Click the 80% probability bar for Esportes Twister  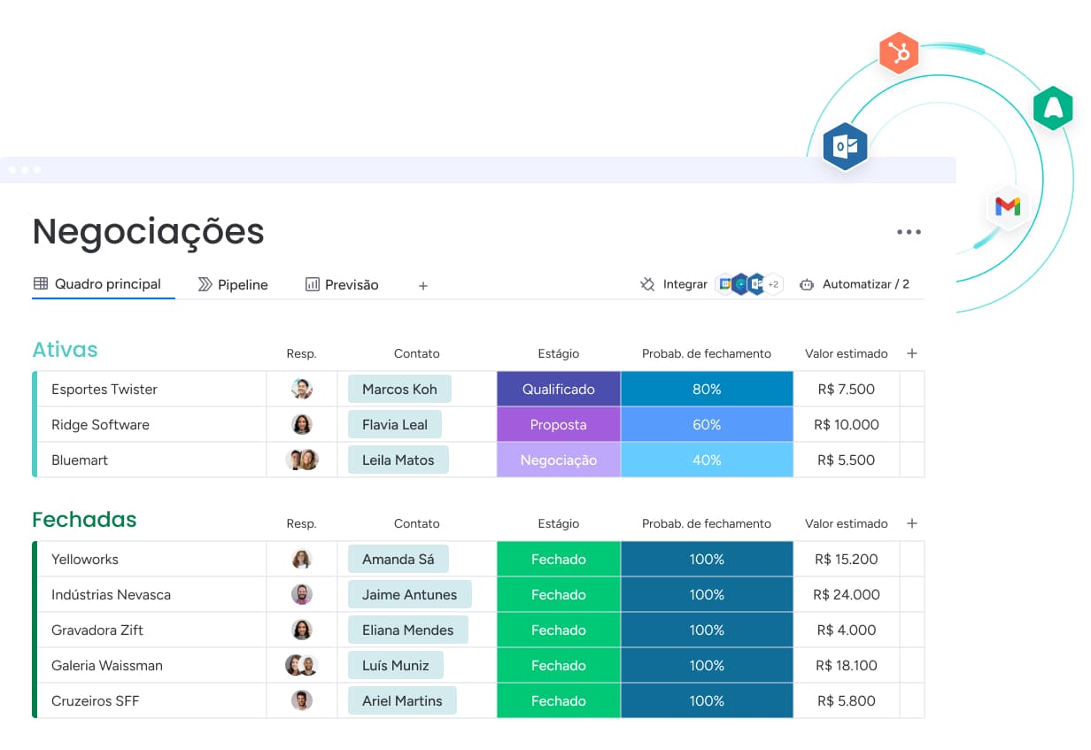pos(707,389)
